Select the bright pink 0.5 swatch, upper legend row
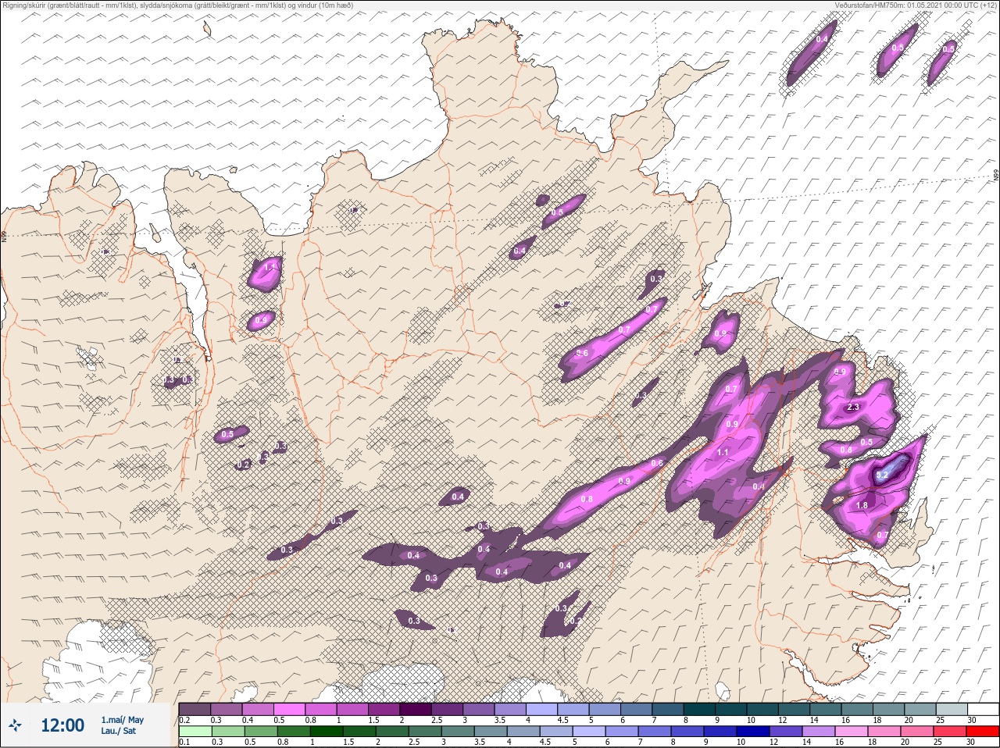This screenshot has width=1000, height=748. point(289,709)
